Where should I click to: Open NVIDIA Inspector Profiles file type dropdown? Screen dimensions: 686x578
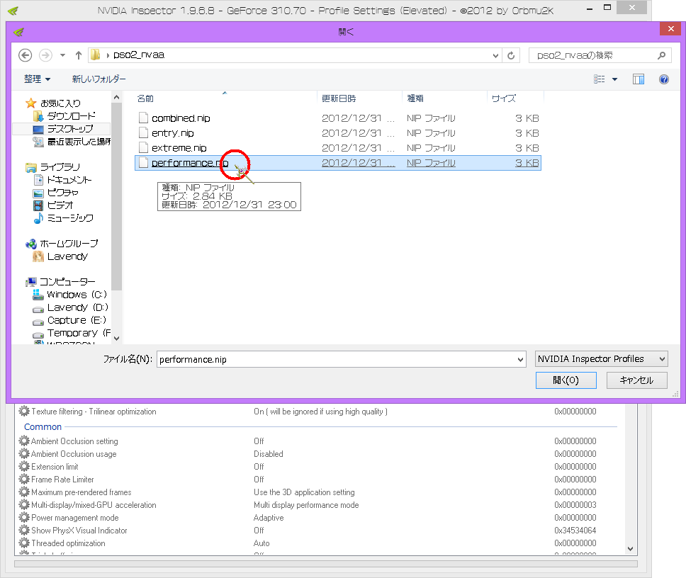click(x=601, y=359)
